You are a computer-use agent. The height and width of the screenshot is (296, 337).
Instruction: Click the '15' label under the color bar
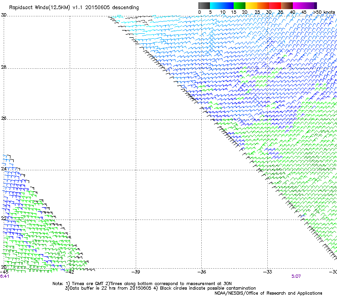[234, 12]
